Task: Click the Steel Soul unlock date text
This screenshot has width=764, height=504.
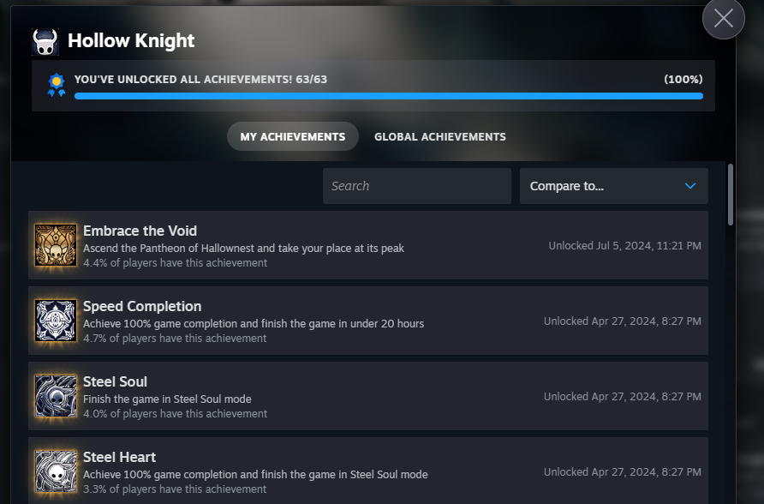Action: (623, 396)
